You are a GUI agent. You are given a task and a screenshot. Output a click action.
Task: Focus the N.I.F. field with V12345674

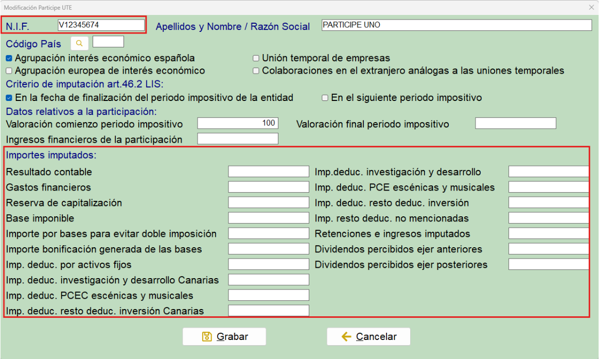point(101,25)
